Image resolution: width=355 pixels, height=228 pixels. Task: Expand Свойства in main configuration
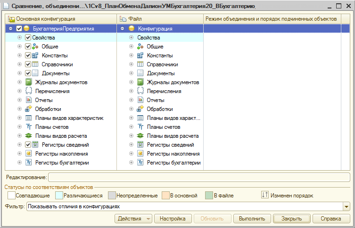tap(19, 38)
